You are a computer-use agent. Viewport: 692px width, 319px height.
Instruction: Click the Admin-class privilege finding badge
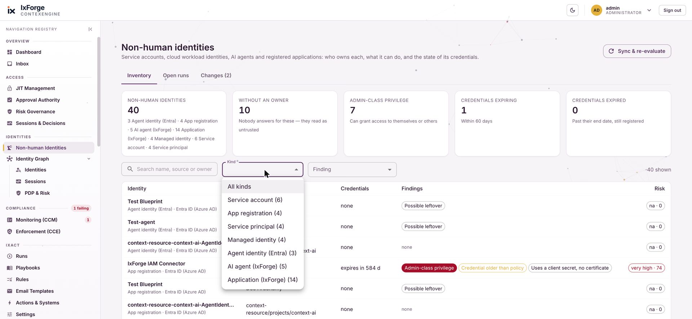(x=429, y=268)
